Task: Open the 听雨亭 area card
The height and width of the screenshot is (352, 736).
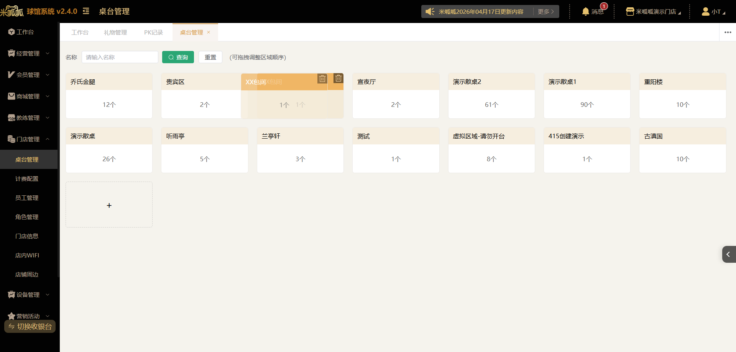Action: 205,150
